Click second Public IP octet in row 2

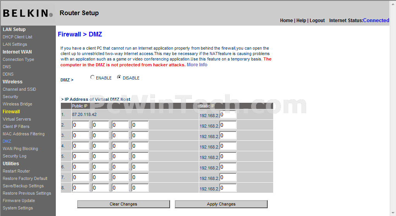pyautogui.click(x=100, y=125)
